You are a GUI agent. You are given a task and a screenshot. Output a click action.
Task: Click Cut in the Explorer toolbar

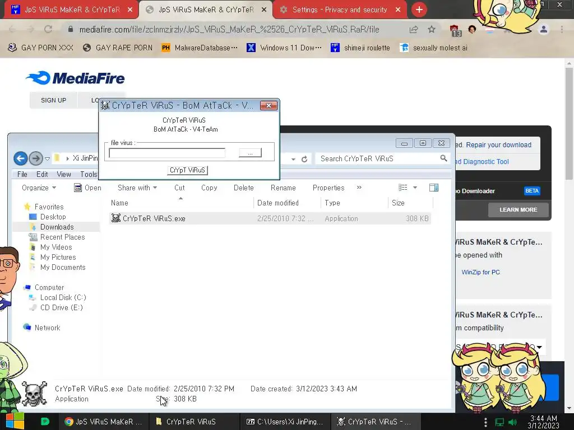[x=179, y=188]
